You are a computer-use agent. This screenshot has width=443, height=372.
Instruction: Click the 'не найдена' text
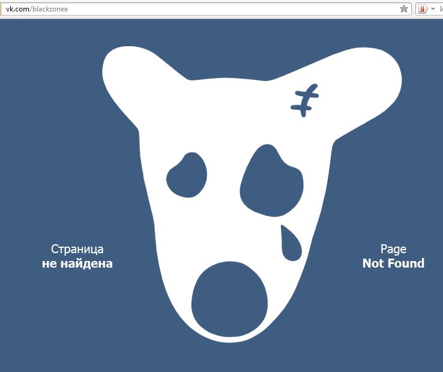click(x=77, y=263)
